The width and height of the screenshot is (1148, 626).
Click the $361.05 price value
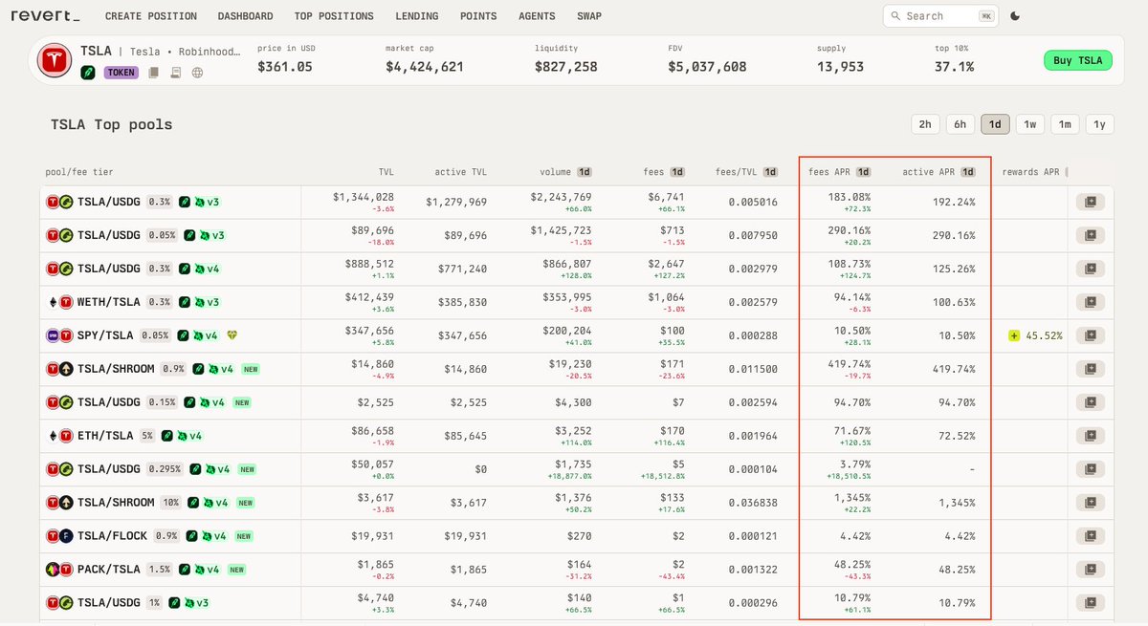click(286, 67)
